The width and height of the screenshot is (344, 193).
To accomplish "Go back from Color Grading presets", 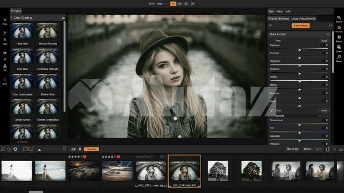I will point(12,18).
